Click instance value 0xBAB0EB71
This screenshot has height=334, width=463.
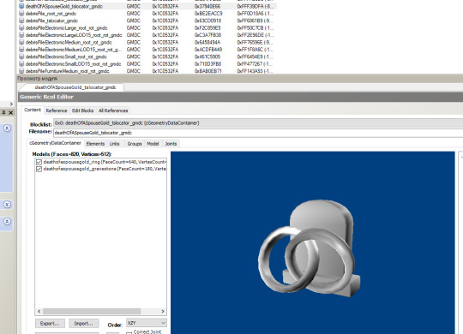208,71
